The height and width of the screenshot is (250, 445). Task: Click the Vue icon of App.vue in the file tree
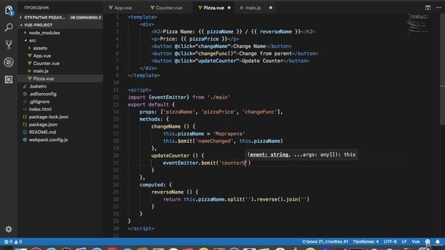tap(29, 56)
